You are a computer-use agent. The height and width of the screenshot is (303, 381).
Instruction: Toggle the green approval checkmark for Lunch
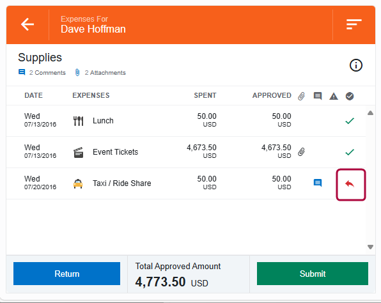(350, 121)
